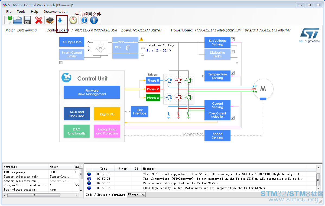Switch to the Change Log tab
This screenshot has height=206, width=325.
click(136, 194)
